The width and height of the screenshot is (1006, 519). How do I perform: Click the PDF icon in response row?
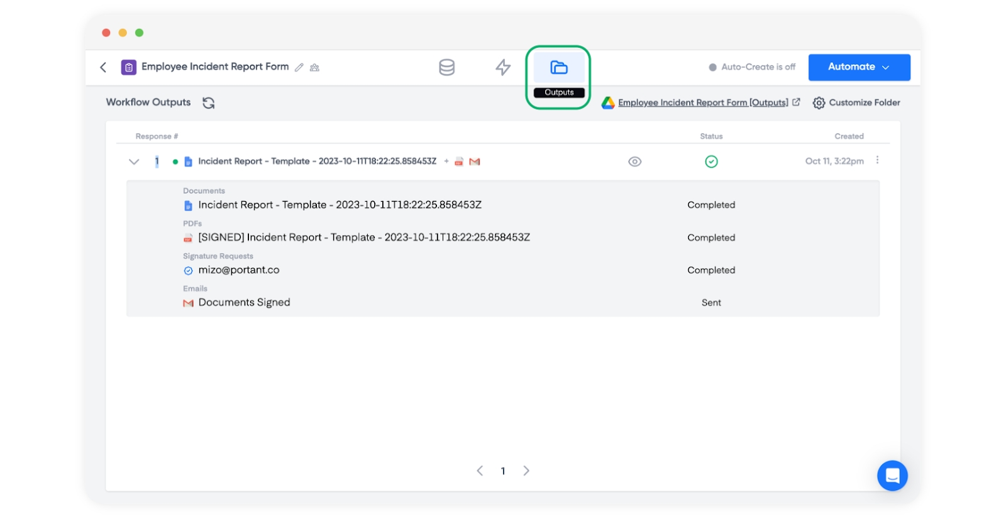point(459,161)
